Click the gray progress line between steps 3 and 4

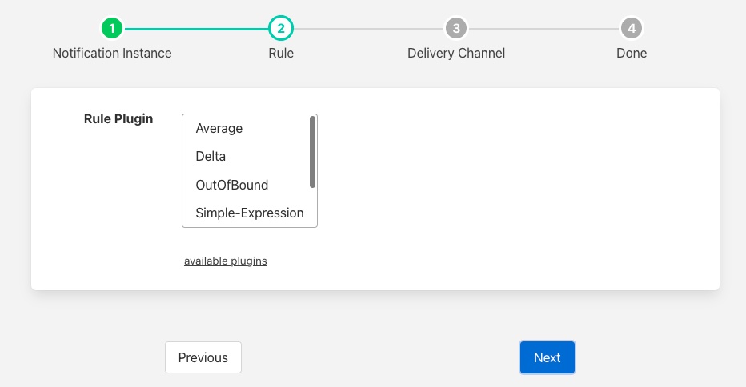point(543,29)
